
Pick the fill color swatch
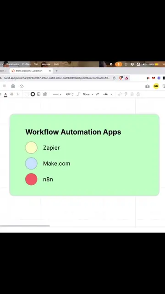tap(27, 94)
